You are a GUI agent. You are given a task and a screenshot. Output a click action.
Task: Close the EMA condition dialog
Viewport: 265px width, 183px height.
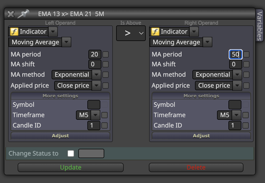[x=11, y=14]
